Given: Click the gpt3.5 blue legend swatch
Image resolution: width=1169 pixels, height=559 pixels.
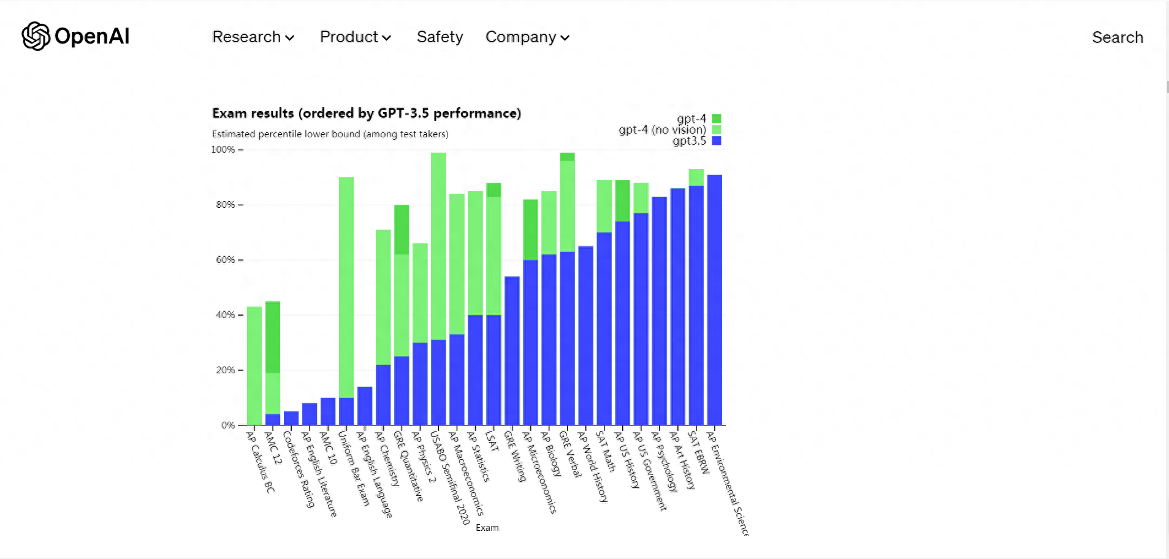Looking at the screenshot, I should tap(717, 140).
